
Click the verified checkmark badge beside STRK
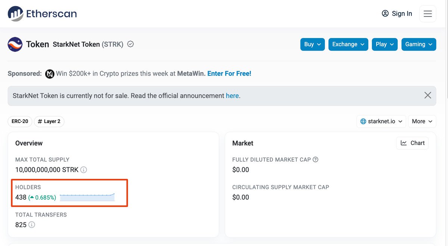[x=130, y=44]
